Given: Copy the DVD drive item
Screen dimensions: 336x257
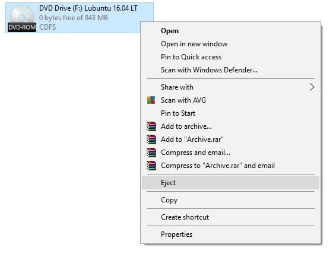Looking at the screenshot, I should click(230, 200).
